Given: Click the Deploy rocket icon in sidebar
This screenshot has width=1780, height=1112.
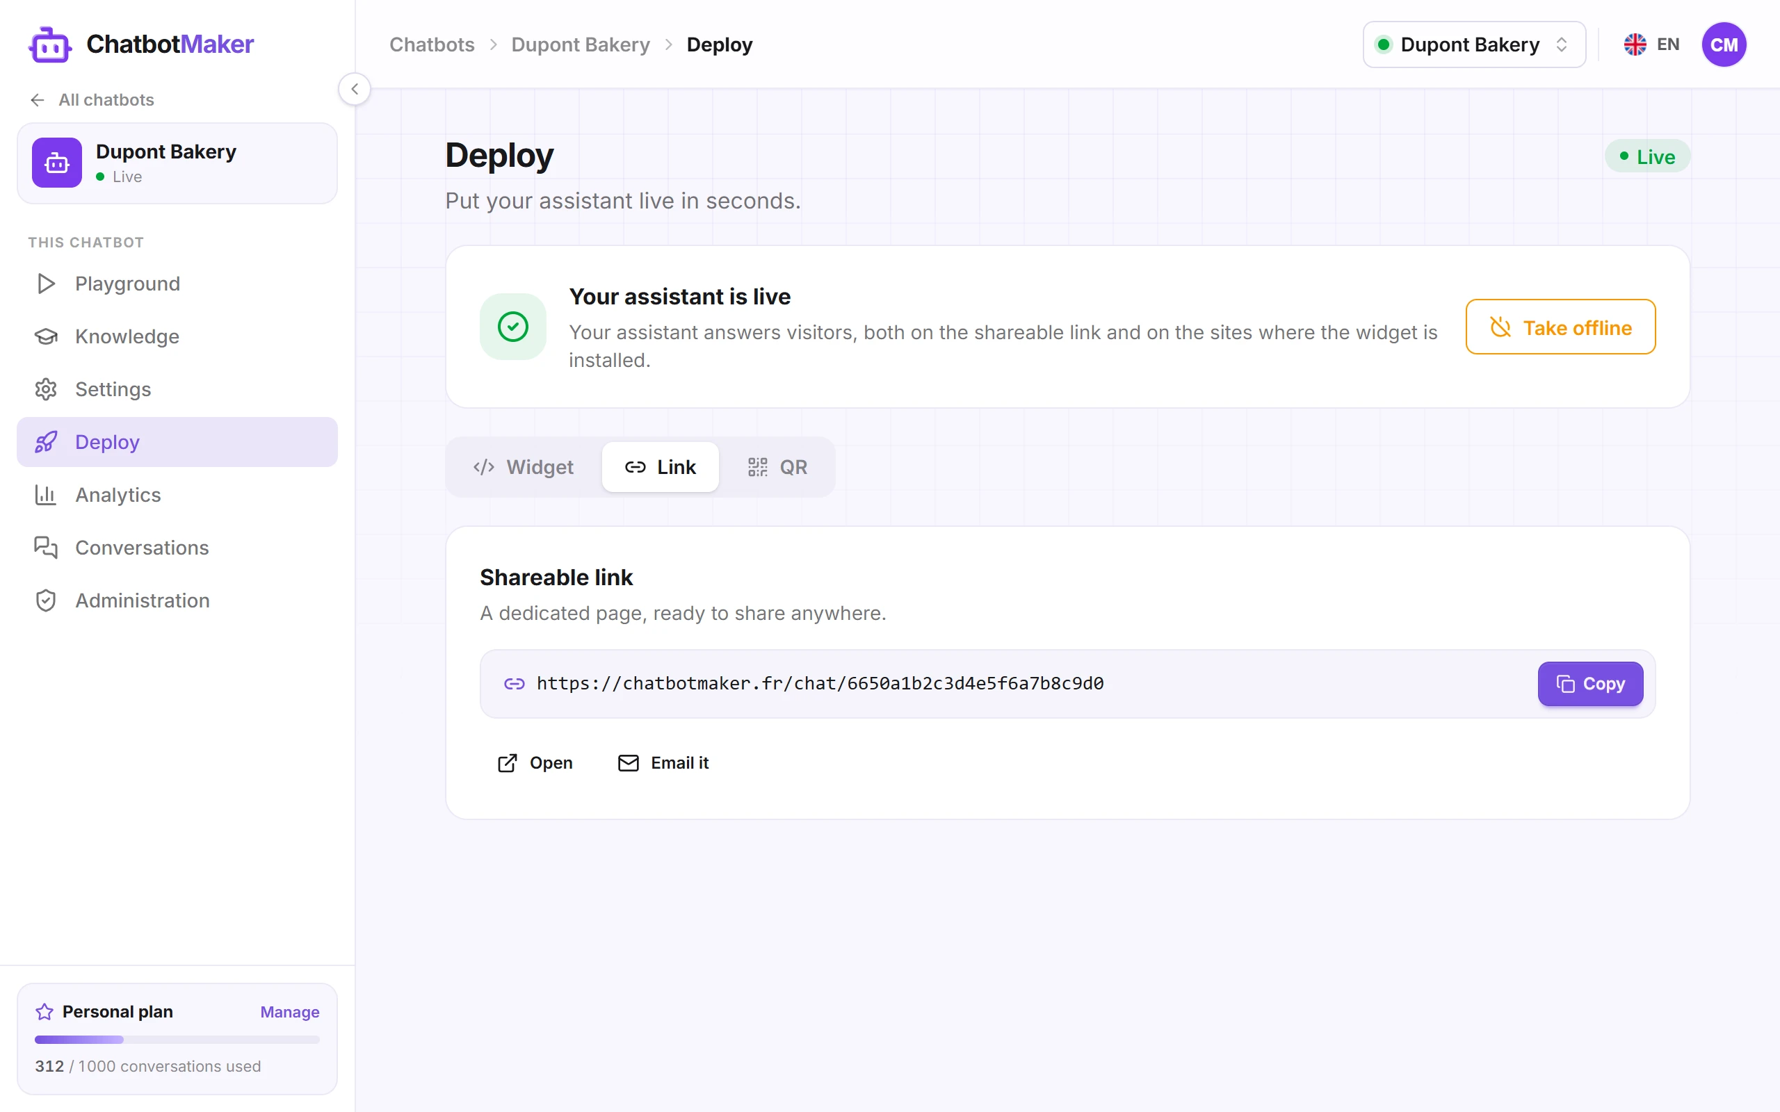Looking at the screenshot, I should click(46, 442).
